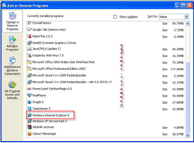This screenshot has height=143, width=194.
Task: Click the Office 2003 Arabic Interface Pack icon
Action: [x=29, y=62]
